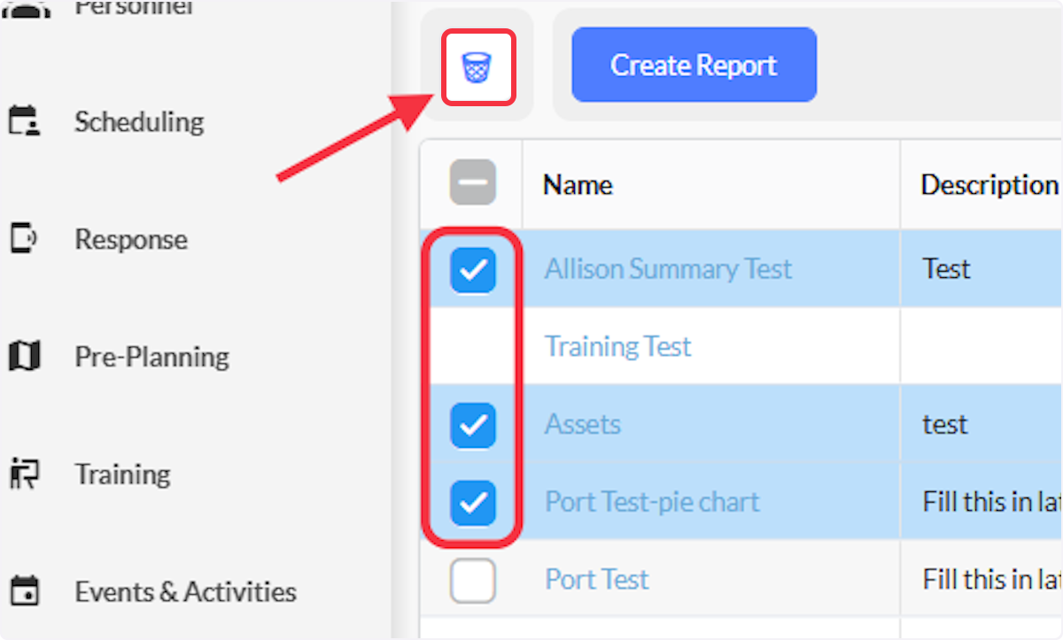Check the Port Test row checkbox
The width and height of the screenshot is (1063, 640).
pyautogui.click(x=473, y=581)
